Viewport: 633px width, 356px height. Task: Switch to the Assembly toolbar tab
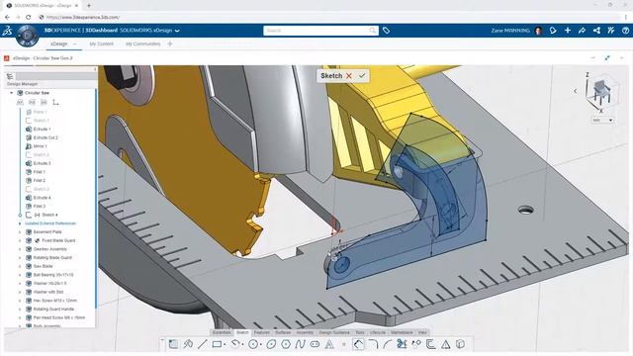[305, 332]
